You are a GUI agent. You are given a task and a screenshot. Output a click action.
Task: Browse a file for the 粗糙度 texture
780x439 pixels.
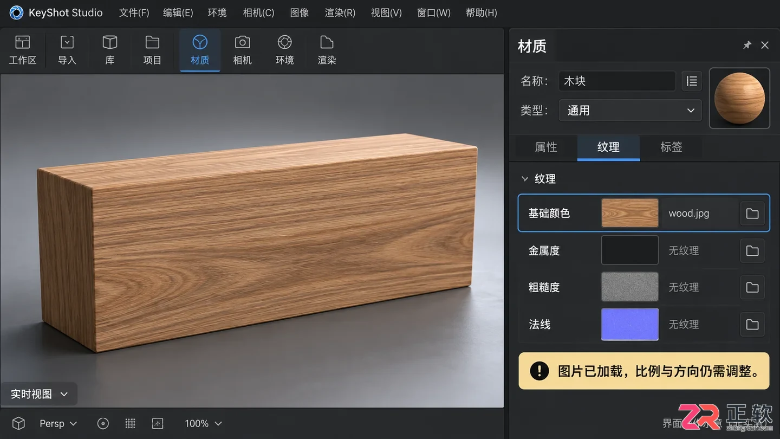(x=752, y=287)
